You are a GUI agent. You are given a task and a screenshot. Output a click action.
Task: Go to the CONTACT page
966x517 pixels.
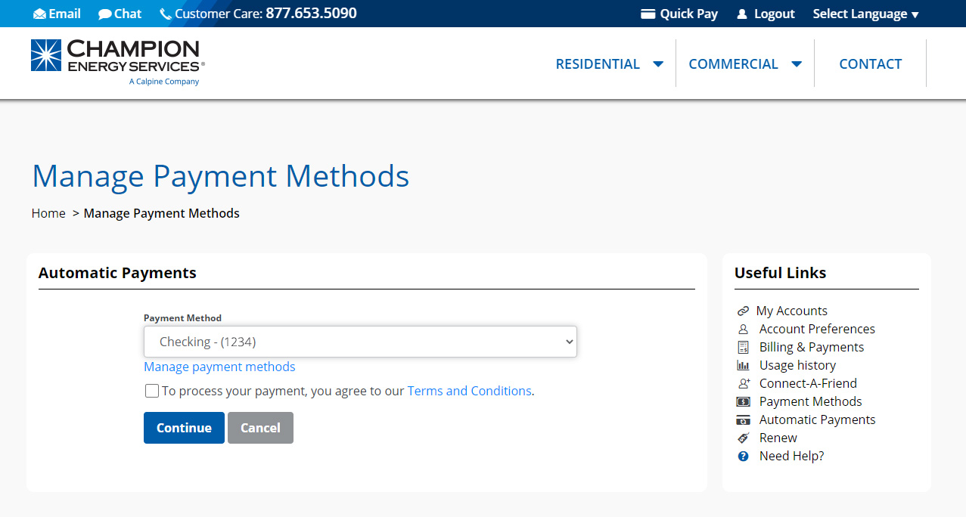pyautogui.click(x=870, y=64)
